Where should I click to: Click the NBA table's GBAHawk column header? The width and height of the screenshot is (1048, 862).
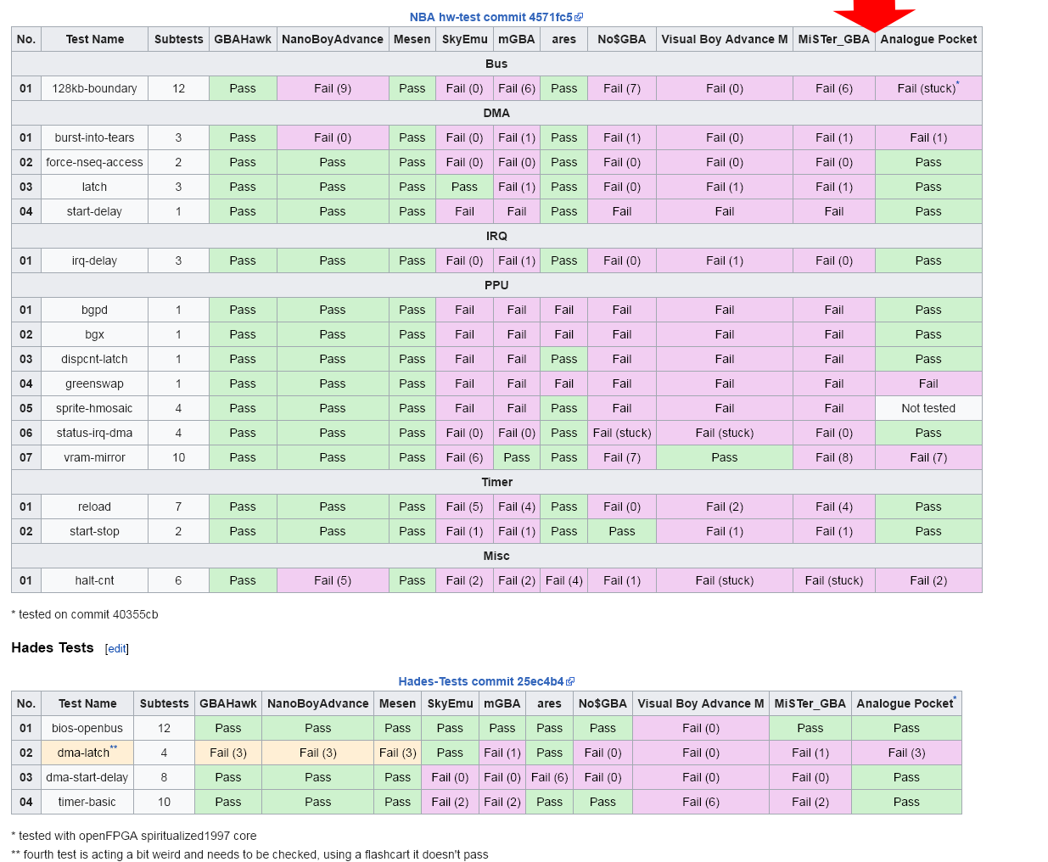click(x=243, y=39)
